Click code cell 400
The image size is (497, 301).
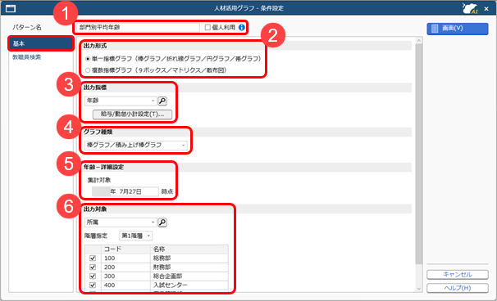coord(125,285)
